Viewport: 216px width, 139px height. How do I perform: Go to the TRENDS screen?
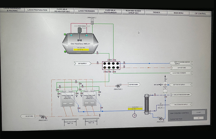click(156, 12)
